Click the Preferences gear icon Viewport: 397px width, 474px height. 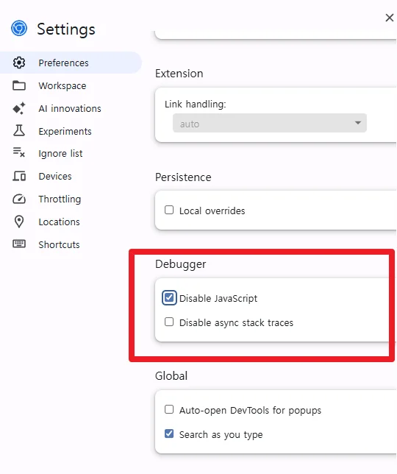point(19,63)
